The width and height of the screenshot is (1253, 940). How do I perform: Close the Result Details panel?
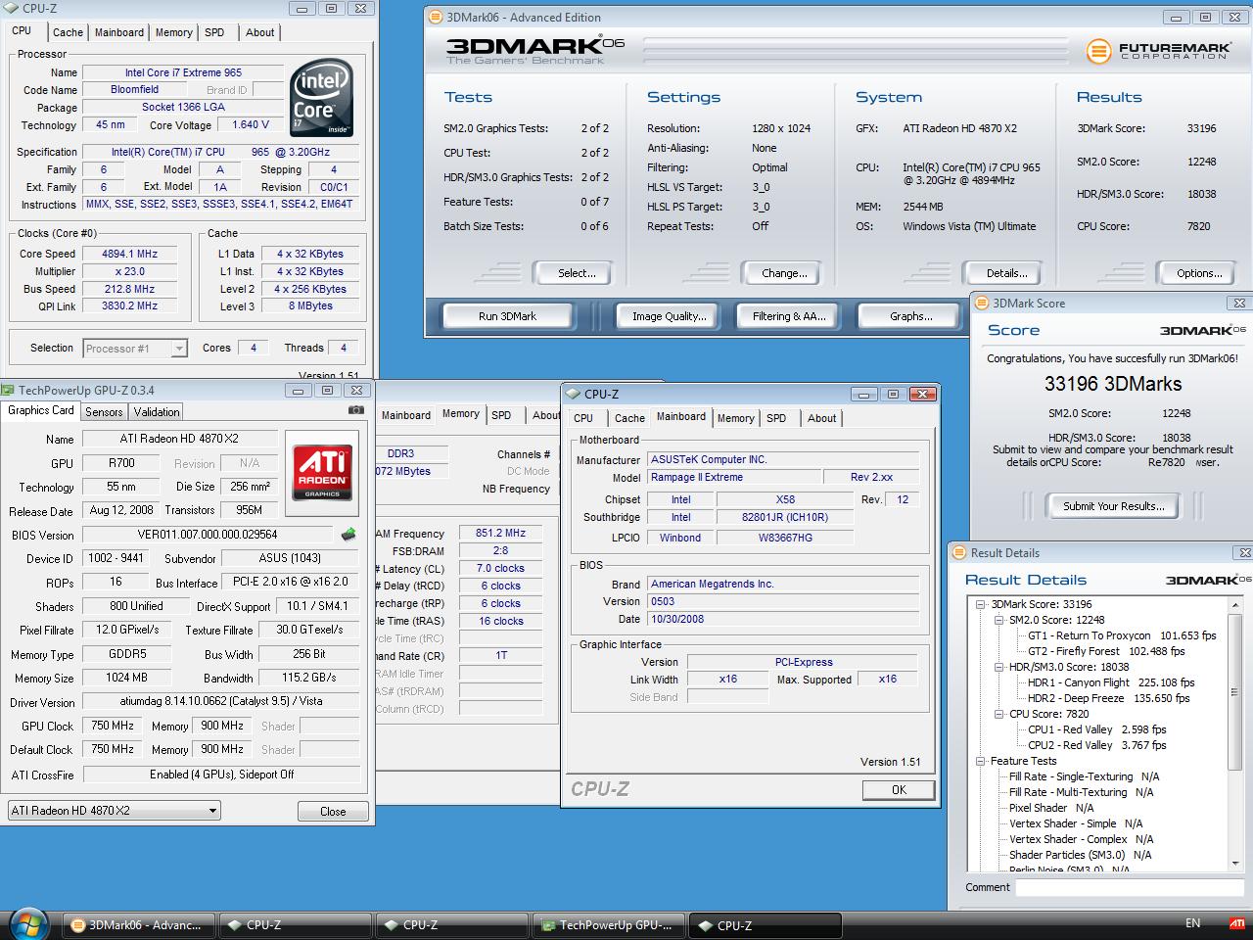[x=1242, y=553]
